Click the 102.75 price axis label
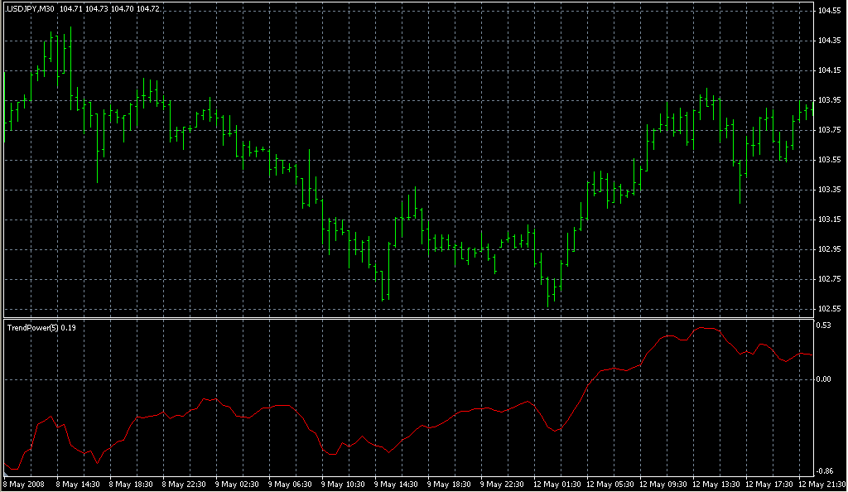This screenshot has height=492, width=848. pos(829,279)
